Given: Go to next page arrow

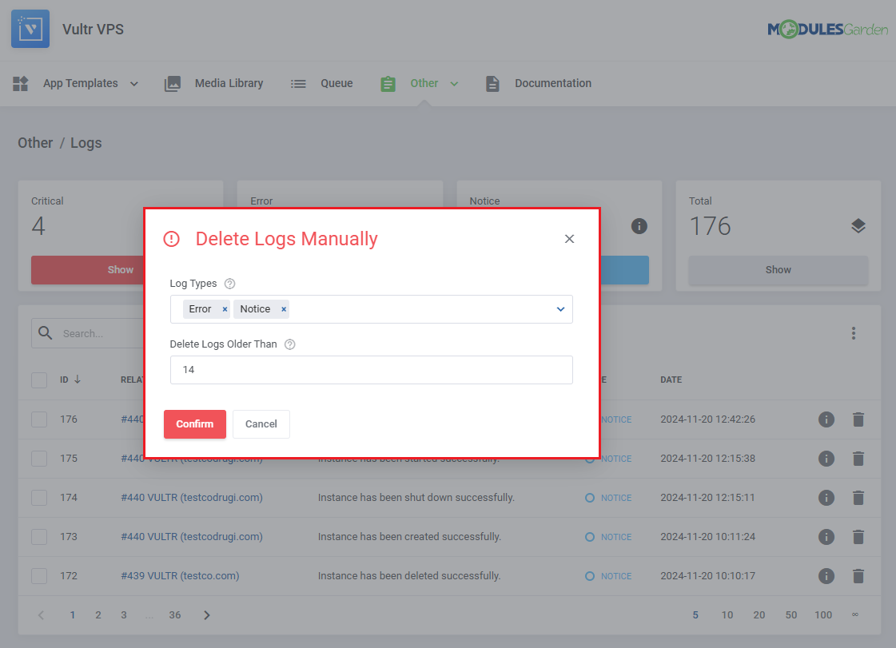Looking at the screenshot, I should [x=207, y=615].
